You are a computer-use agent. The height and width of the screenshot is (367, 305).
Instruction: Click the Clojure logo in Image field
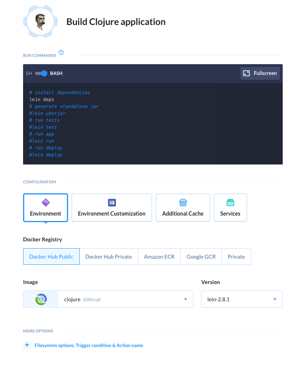(x=41, y=299)
